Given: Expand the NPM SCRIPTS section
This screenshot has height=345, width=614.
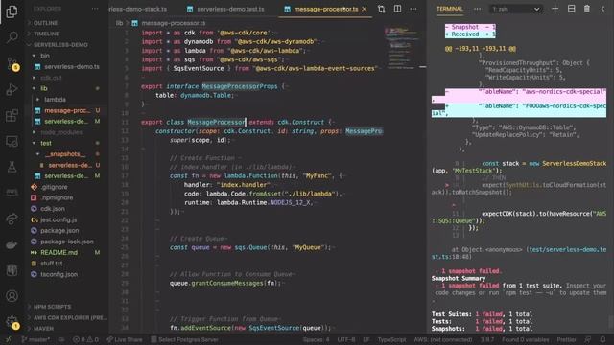Looking at the screenshot, I should tap(52, 307).
